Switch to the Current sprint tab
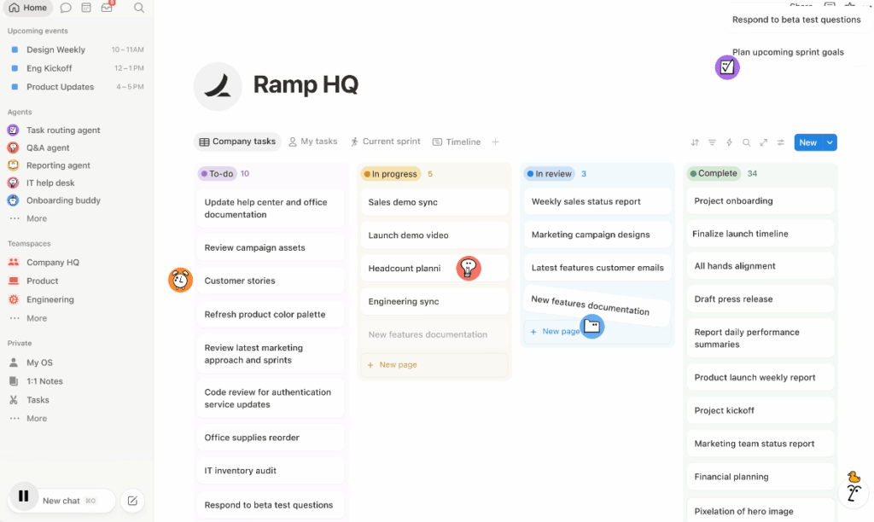Image resolution: width=874 pixels, height=522 pixels. coord(385,142)
